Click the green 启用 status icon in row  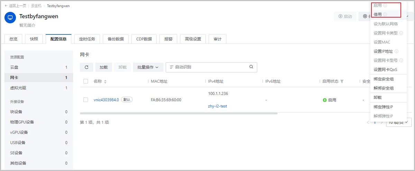(325, 100)
